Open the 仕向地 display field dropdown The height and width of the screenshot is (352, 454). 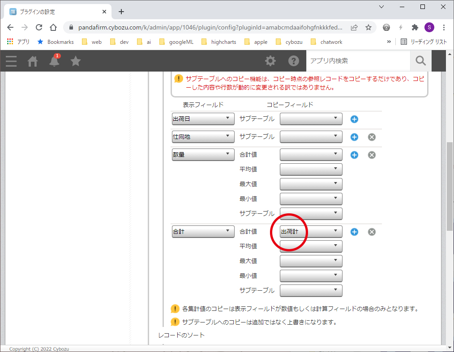tap(203, 137)
